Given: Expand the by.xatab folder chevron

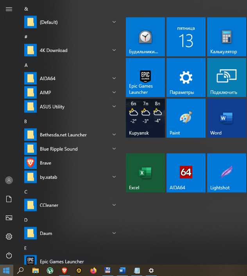Looking at the screenshot, I should tap(114, 177).
